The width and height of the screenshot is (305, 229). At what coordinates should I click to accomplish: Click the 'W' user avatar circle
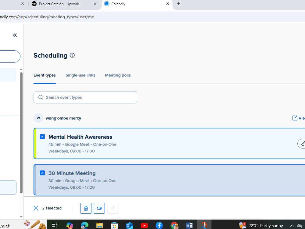point(38,118)
